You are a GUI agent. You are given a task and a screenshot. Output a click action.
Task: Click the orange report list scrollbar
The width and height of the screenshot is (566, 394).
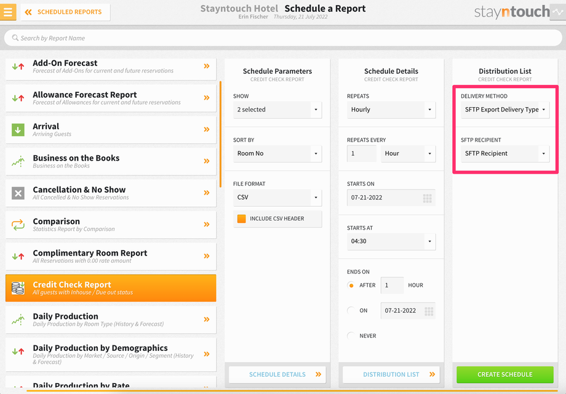220,134
